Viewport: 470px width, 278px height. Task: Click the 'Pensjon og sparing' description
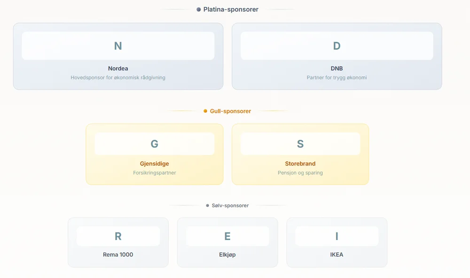point(300,173)
